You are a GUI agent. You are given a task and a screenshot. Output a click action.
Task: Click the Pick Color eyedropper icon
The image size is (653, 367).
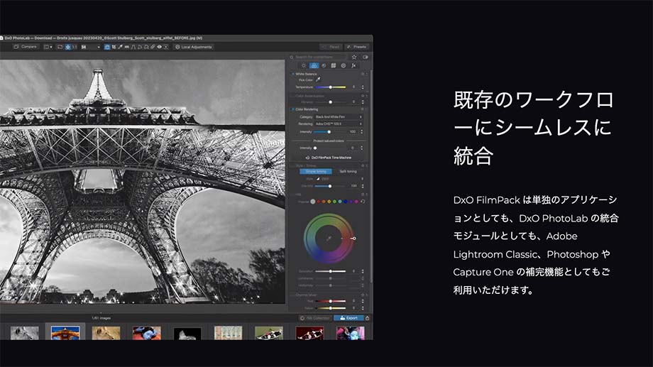(318, 80)
